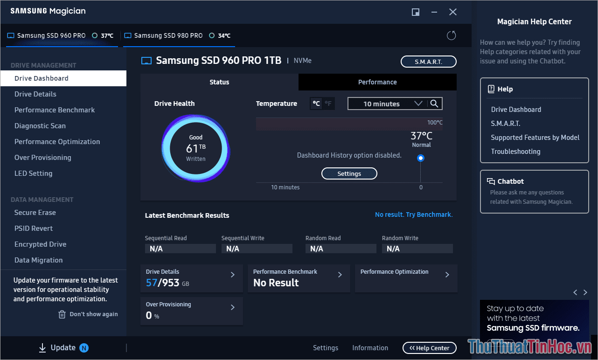Click the Sequential Read N/A value

point(181,249)
